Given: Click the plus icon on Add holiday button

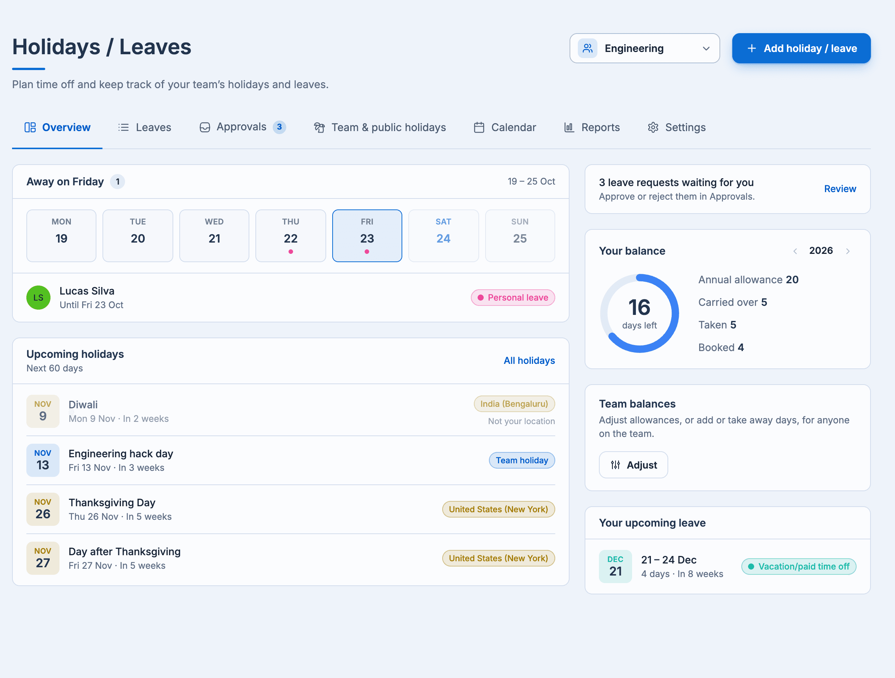Looking at the screenshot, I should tap(751, 48).
